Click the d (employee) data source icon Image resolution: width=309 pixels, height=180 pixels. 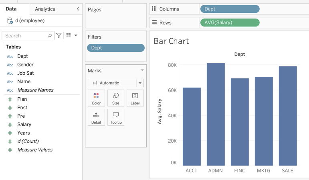[10, 20]
